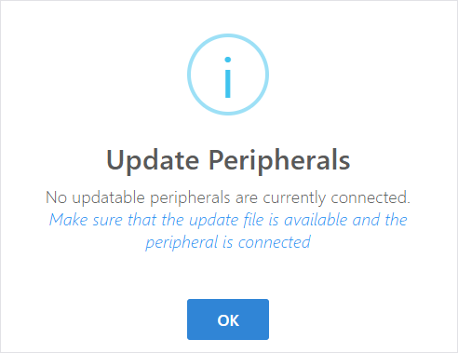Click the letter i inside the info icon
Image resolution: width=458 pixels, height=353 pixels.
coord(228,77)
